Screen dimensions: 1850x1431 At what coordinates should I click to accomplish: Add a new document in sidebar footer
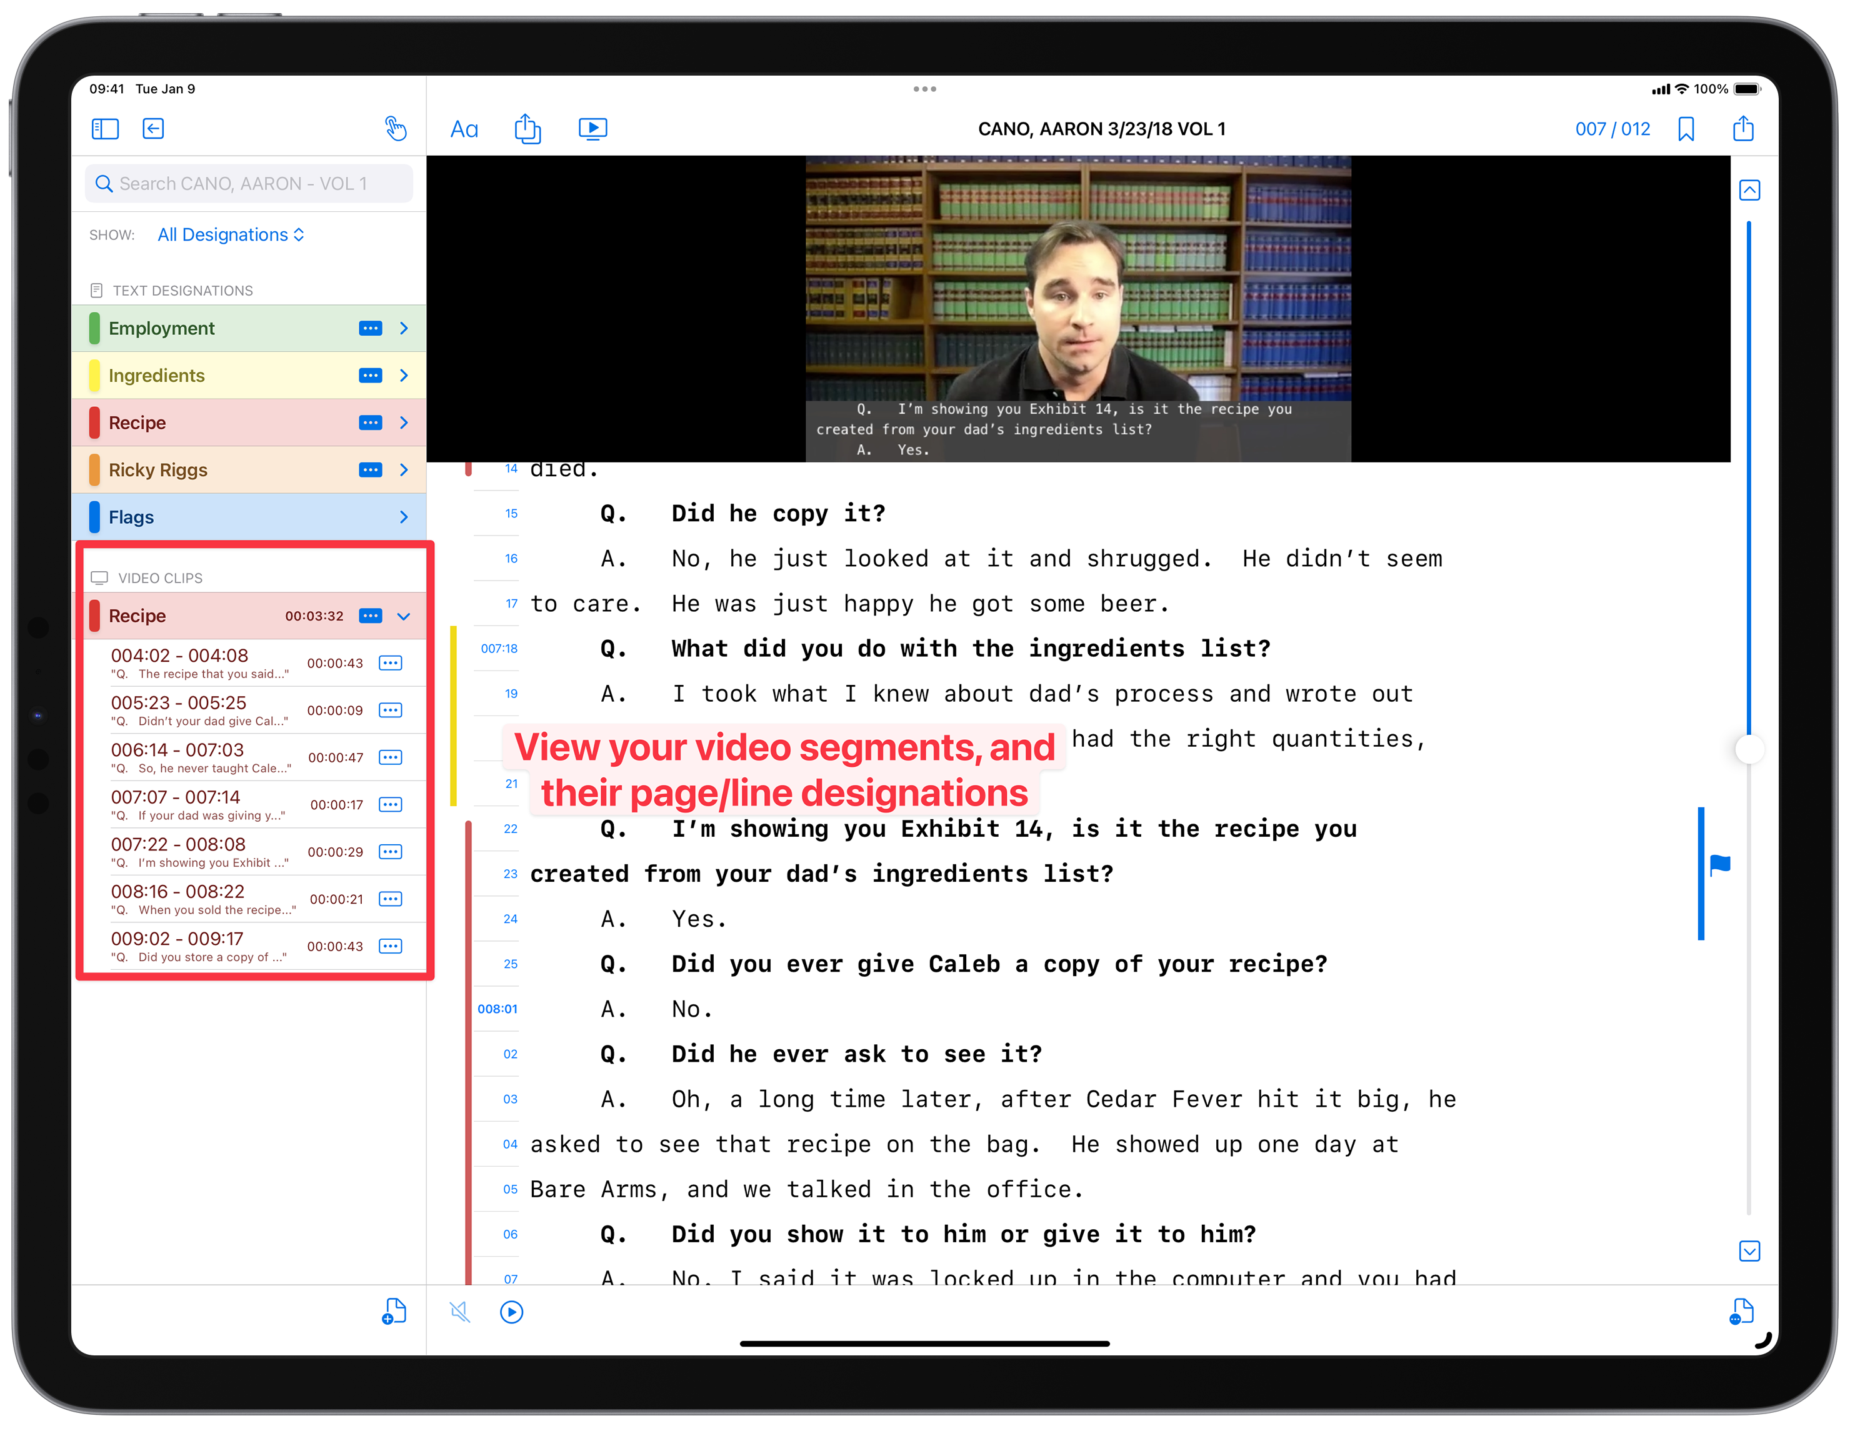pos(394,1312)
